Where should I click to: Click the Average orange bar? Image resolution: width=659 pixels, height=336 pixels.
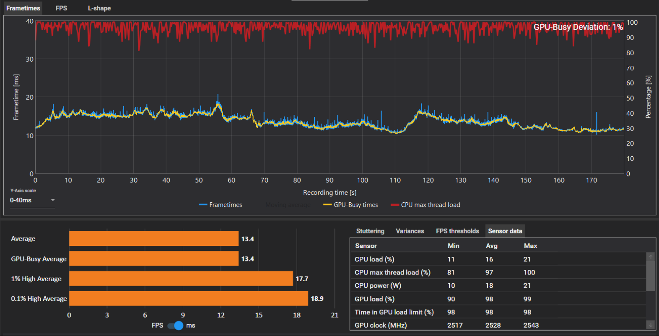point(154,239)
